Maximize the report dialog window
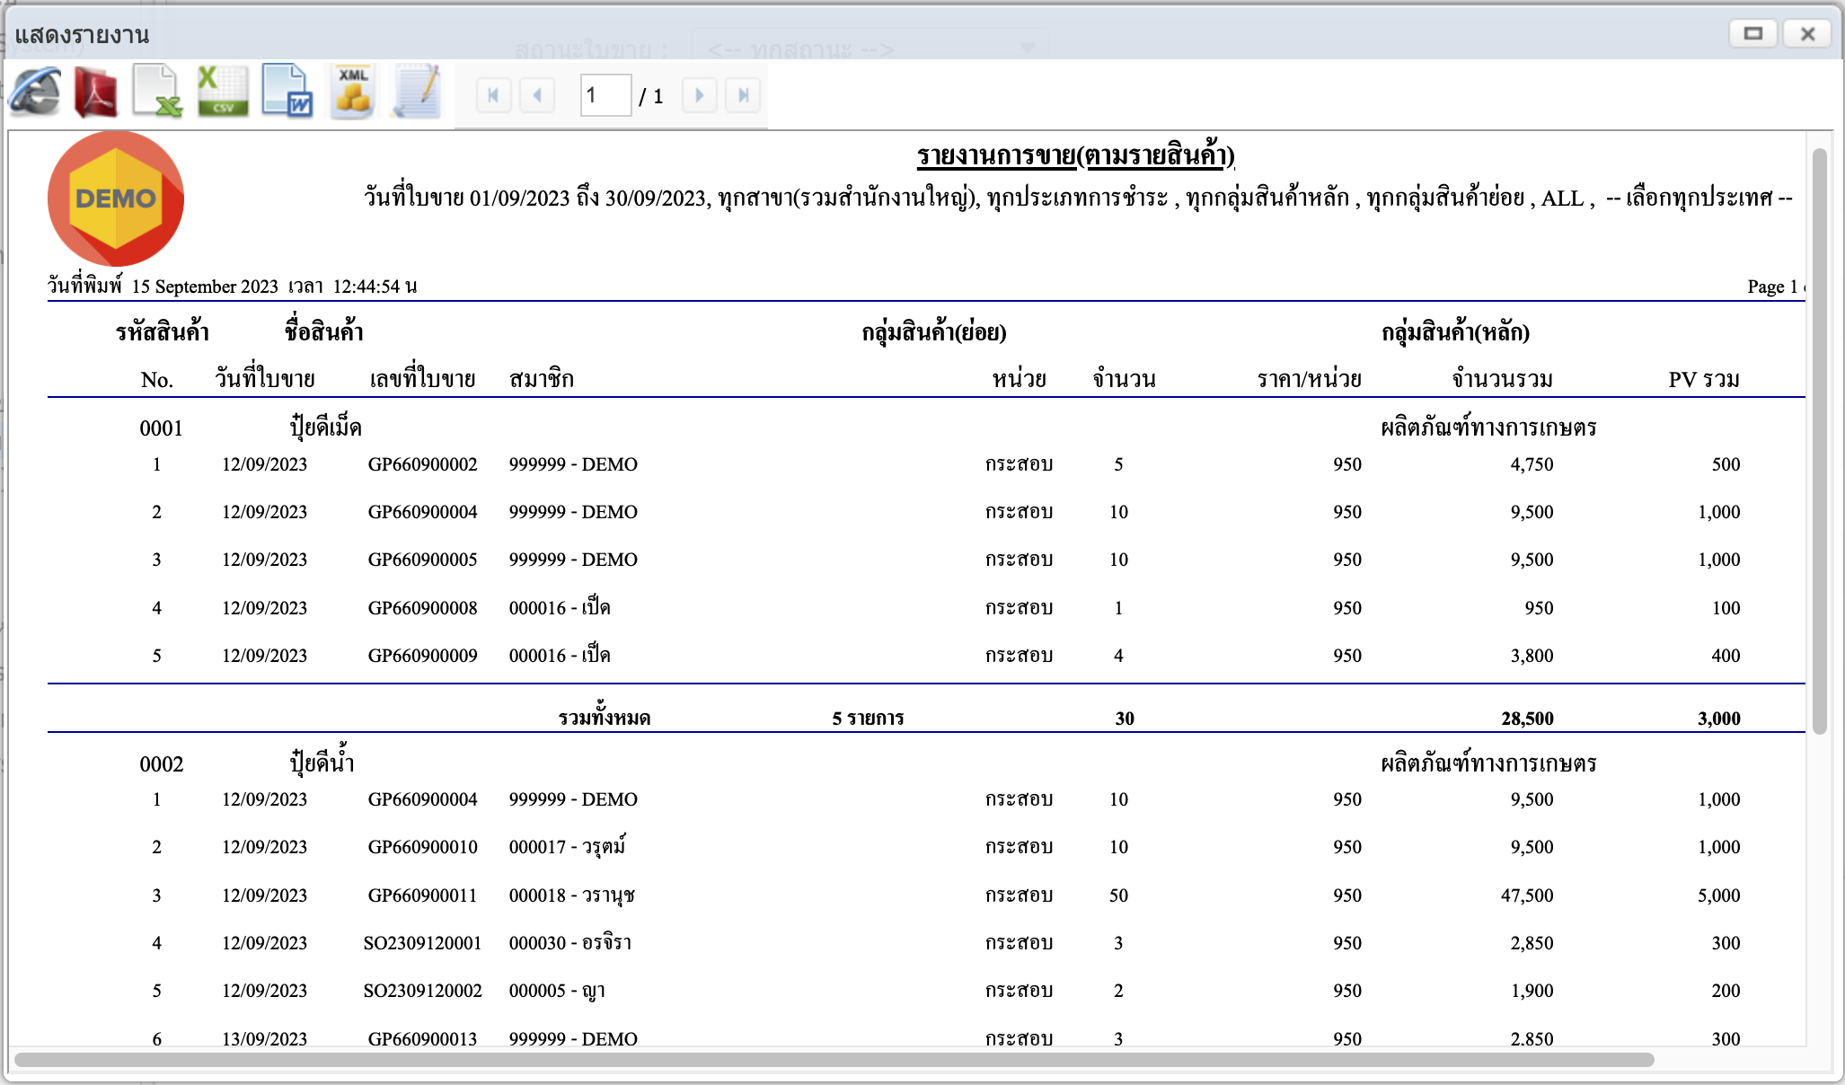Screen dimensions: 1845x1085 click(x=1752, y=34)
